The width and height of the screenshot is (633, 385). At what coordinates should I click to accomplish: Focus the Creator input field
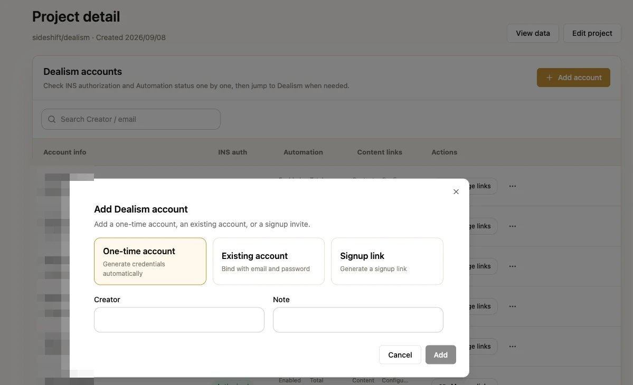pyautogui.click(x=179, y=320)
